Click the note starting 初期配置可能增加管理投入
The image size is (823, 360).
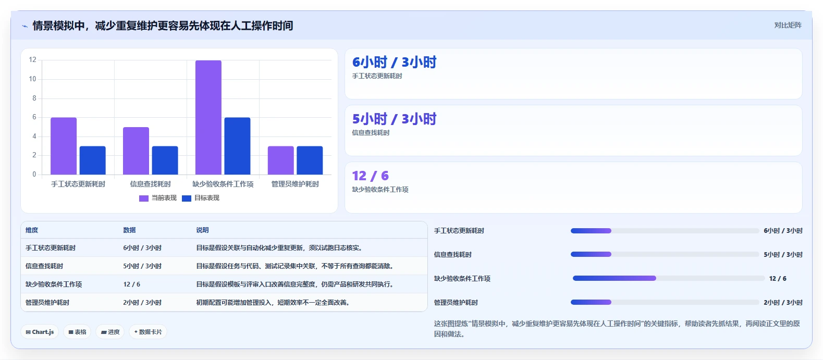pos(273,303)
